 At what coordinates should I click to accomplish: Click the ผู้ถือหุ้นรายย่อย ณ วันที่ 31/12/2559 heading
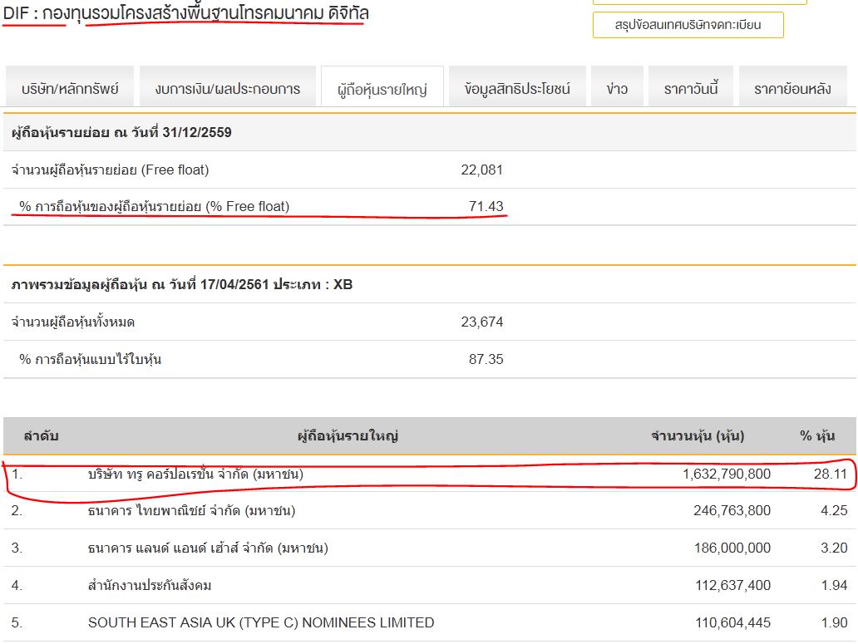[121, 132]
